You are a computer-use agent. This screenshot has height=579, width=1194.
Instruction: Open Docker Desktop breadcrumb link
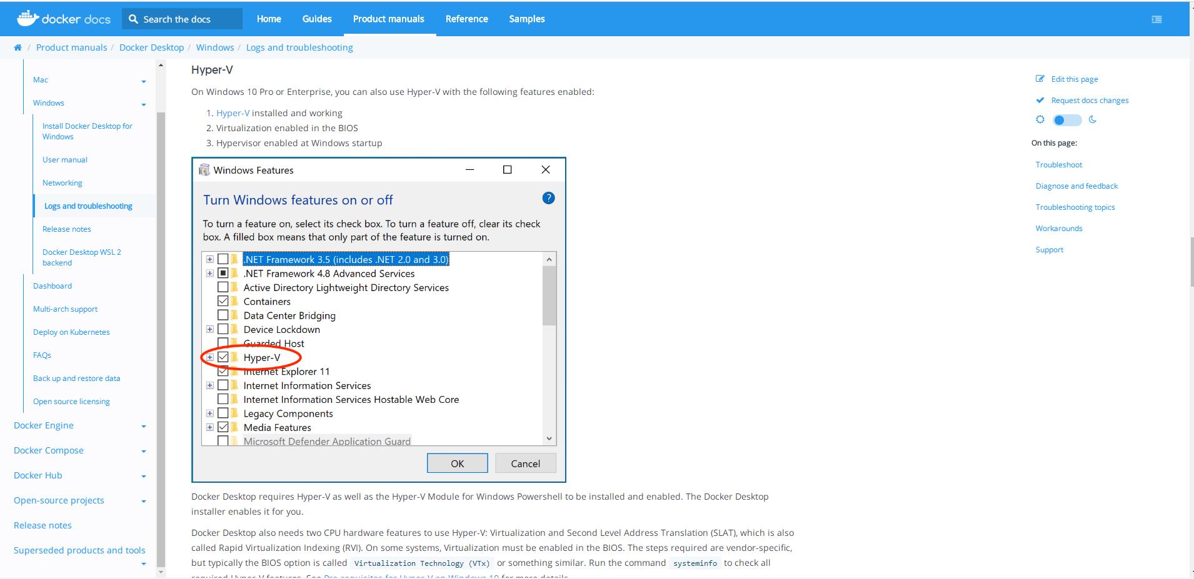point(151,47)
